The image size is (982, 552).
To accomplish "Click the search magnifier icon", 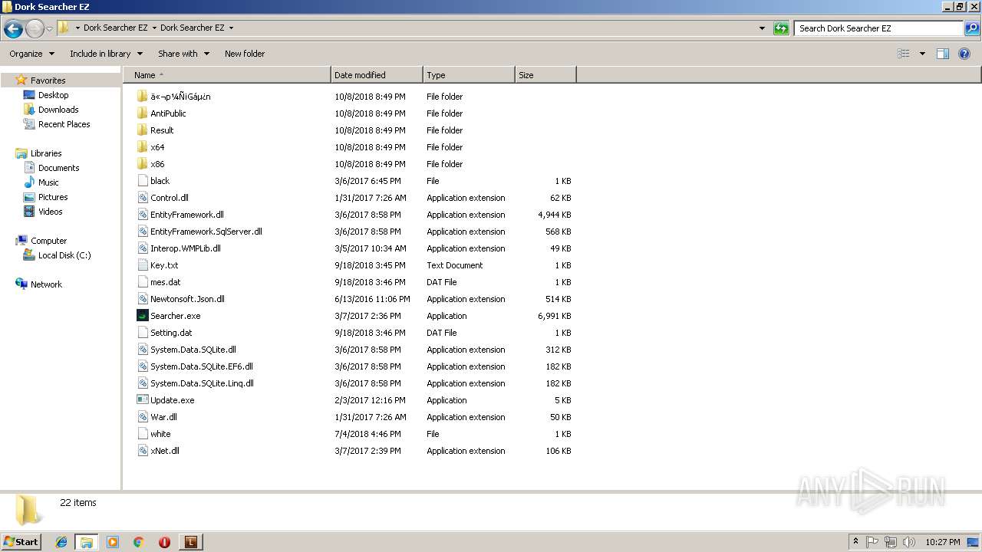I will point(971,28).
